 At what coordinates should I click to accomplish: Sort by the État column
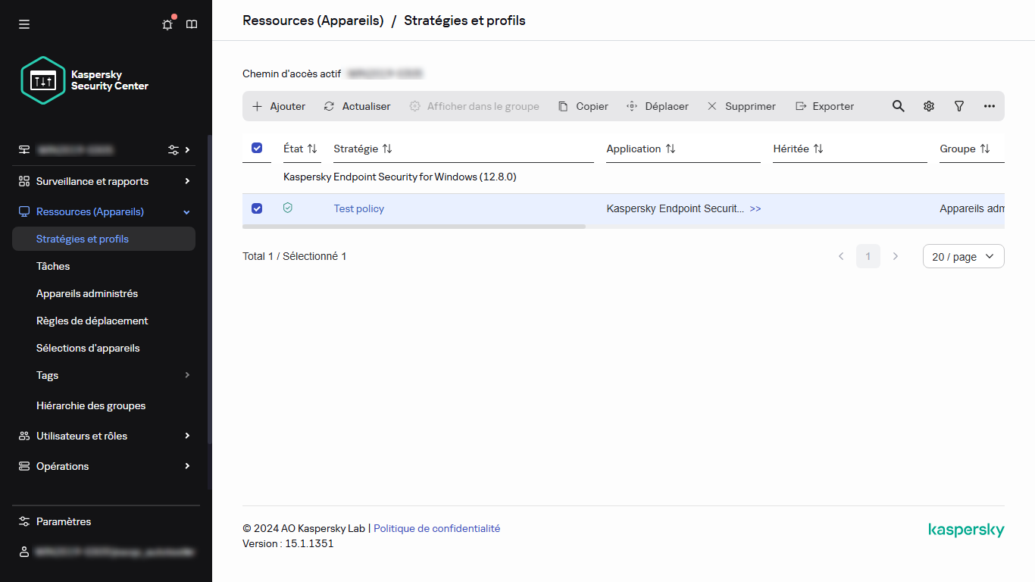pyautogui.click(x=300, y=149)
